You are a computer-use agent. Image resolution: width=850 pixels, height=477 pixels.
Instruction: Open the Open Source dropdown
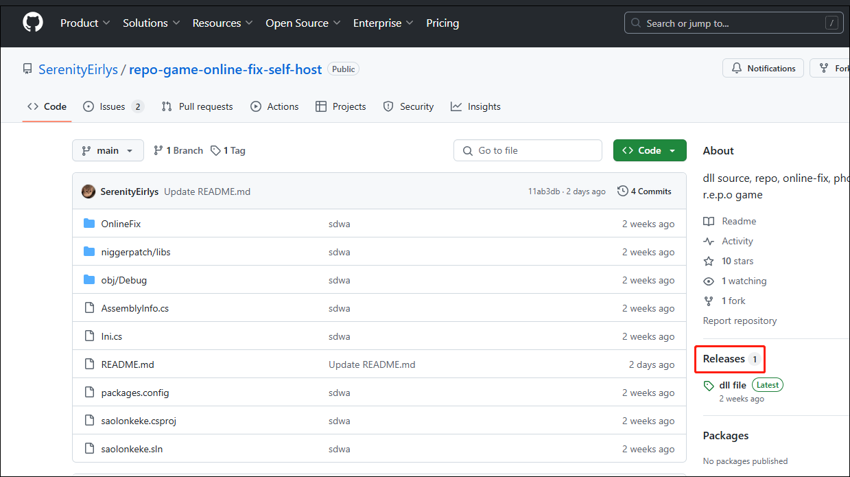point(303,23)
